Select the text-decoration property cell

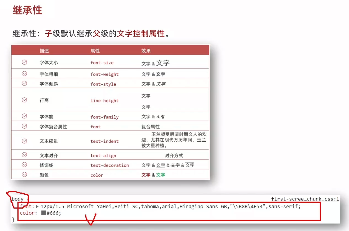click(110, 165)
